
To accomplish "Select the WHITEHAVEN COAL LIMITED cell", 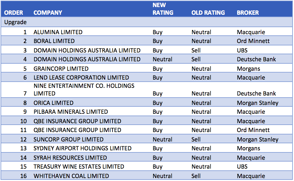I will (71, 176).
